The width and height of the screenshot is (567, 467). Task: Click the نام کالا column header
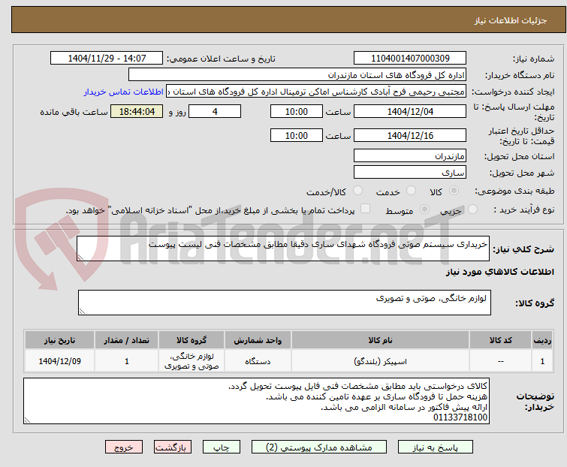(381, 340)
